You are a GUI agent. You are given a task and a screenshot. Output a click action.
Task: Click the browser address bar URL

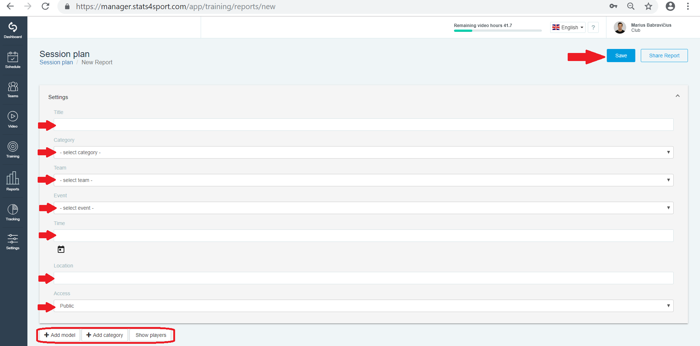tap(176, 7)
